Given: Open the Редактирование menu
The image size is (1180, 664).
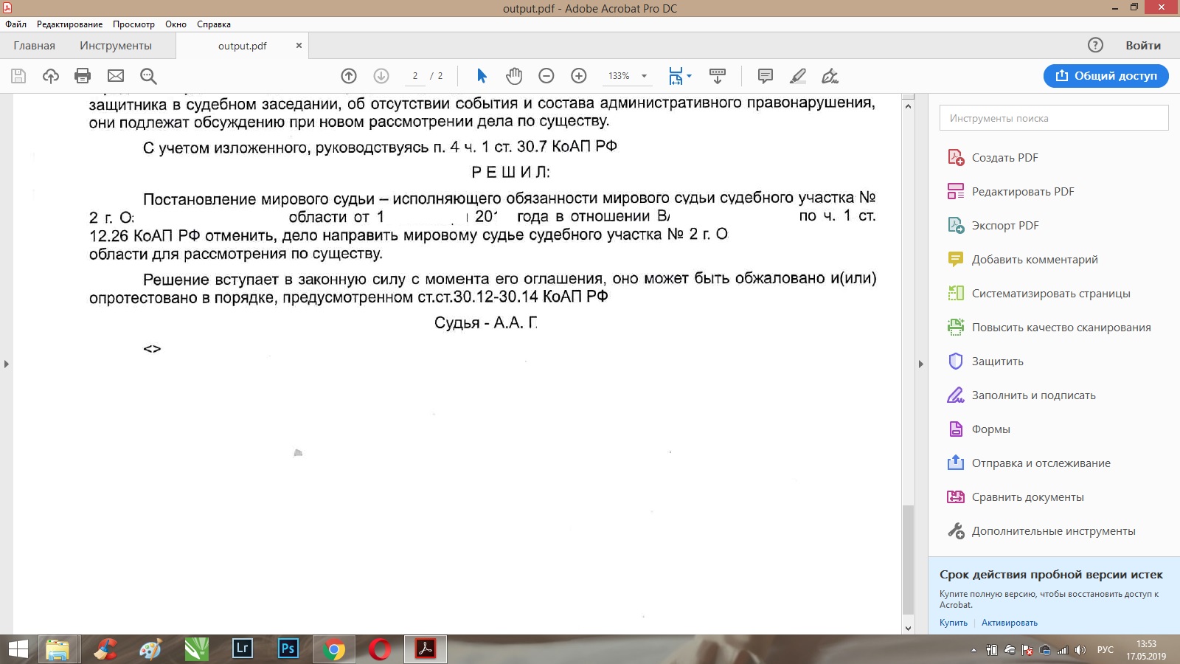Looking at the screenshot, I should [x=69, y=24].
